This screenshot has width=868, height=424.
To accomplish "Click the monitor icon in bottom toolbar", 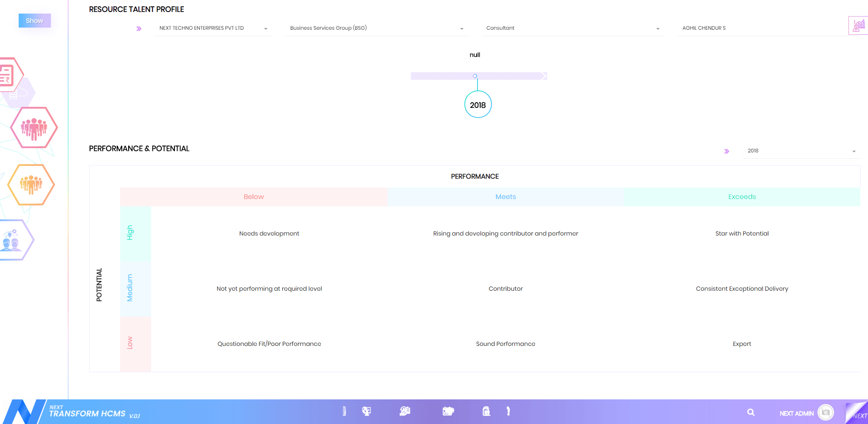I will (366, 411).
